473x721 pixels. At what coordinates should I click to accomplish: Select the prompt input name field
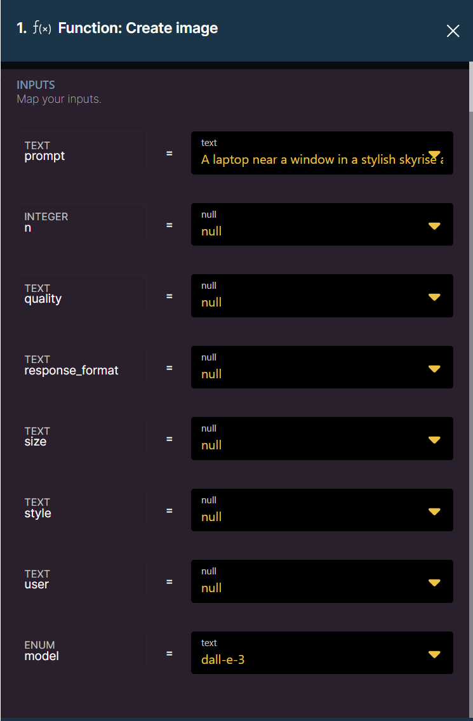tap(82, 150)
